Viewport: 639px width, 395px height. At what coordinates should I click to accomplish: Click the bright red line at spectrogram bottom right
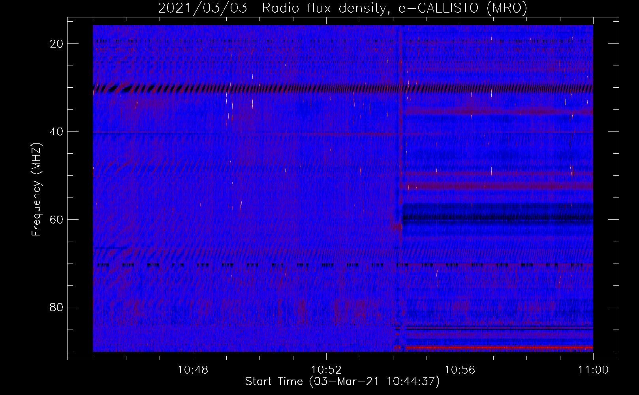pyautogui.click(x=499, y=348)
